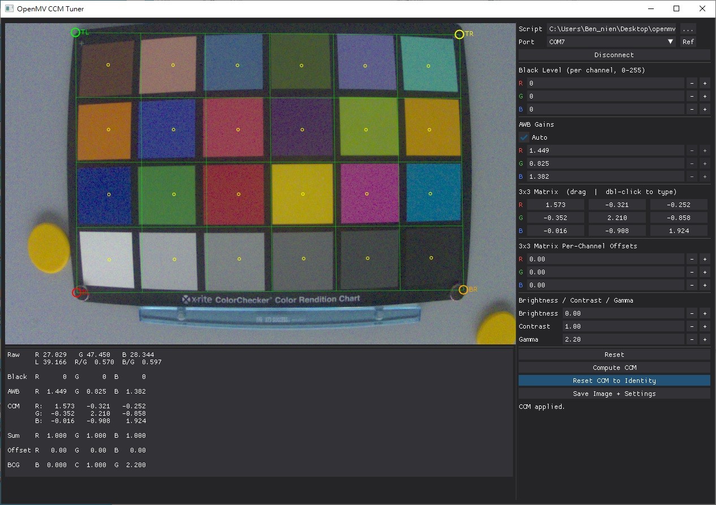Increase AWB Gain R with plus
Viewport: 716px width, 505px height.
click(x=705, y=150)
